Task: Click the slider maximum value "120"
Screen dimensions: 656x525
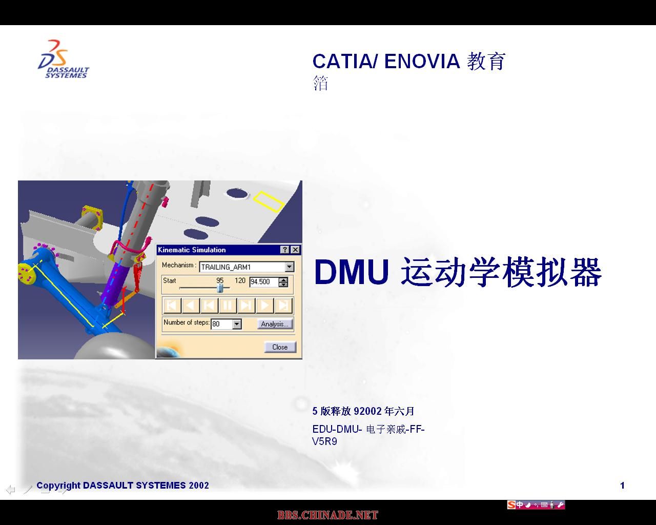Action: point(240,280)
